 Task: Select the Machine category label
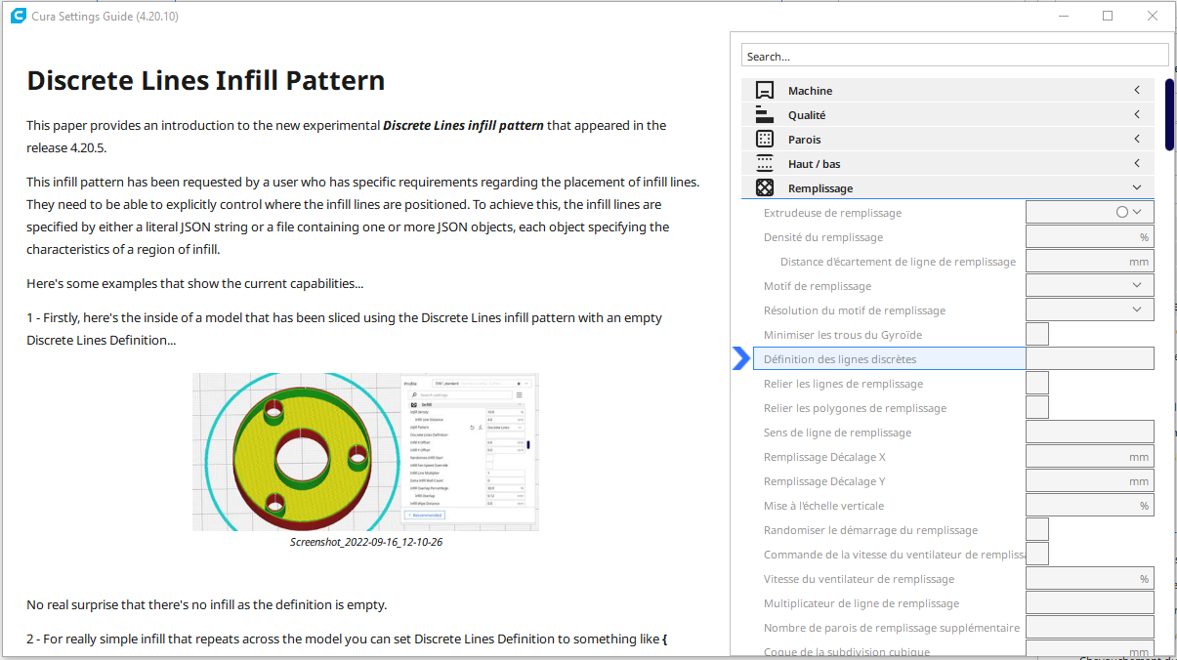tap(811, 91)
